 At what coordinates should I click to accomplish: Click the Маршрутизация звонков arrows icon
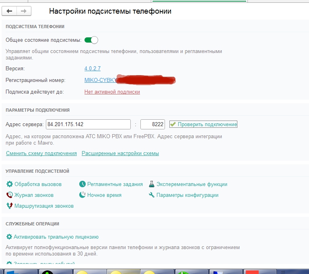(10, 206)
